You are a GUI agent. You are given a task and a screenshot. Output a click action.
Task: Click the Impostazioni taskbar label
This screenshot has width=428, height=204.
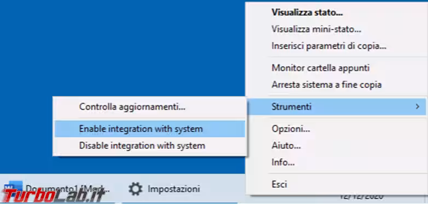tap(174, 189)
